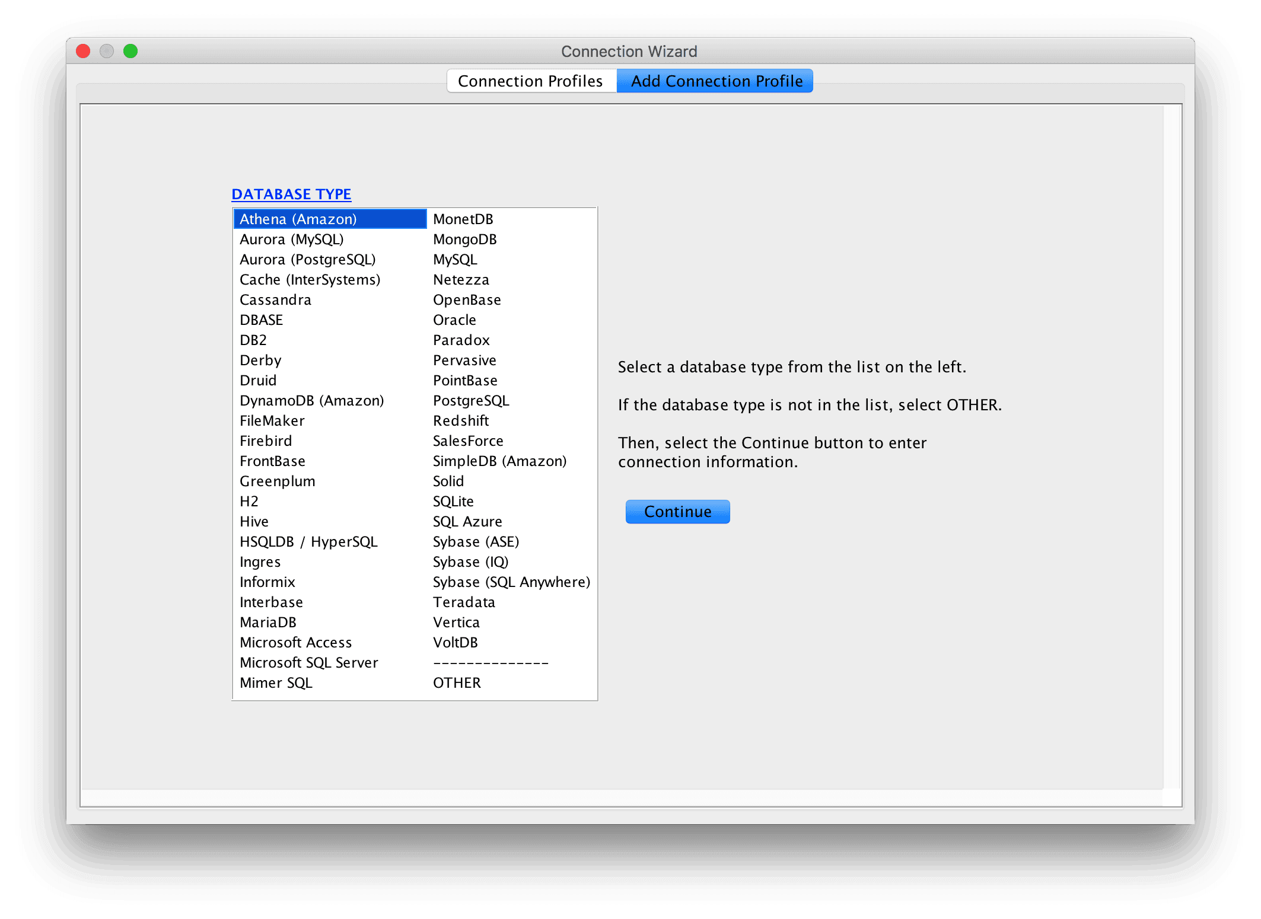Pick SQL Azure database type

pos(511,521)
